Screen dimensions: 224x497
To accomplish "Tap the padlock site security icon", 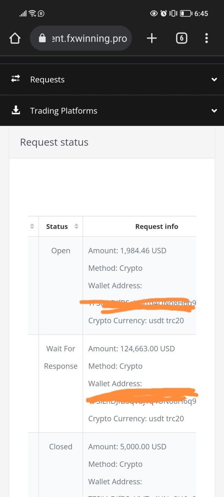I will coord(42,38).
